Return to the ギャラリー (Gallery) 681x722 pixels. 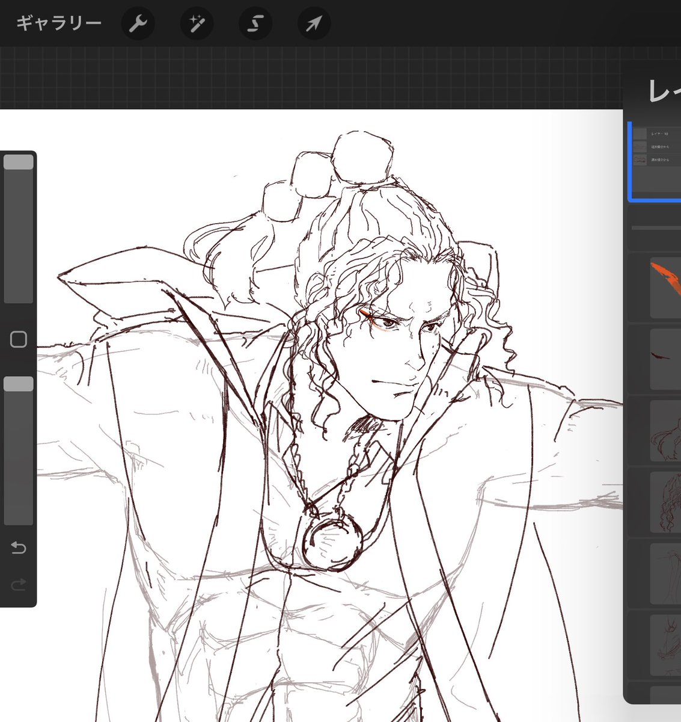[x=58, y=24]
